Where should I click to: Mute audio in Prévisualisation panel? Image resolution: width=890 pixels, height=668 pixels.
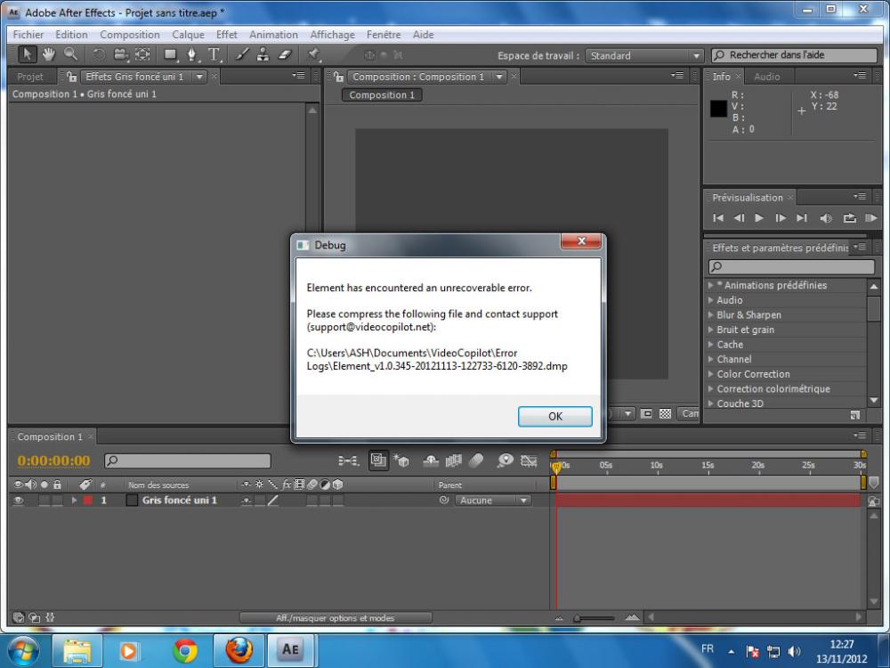point(826,218)
